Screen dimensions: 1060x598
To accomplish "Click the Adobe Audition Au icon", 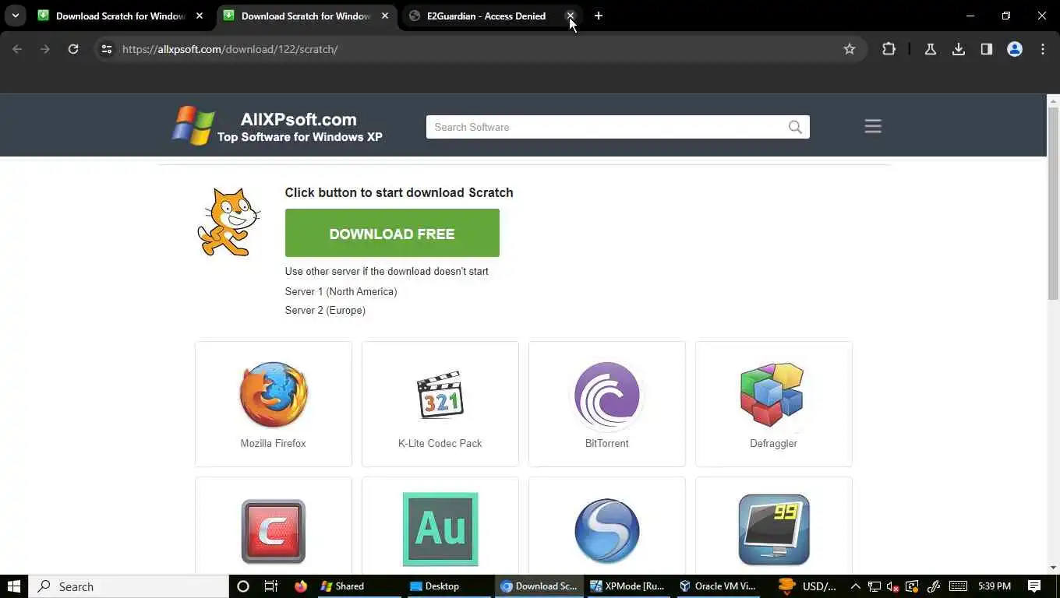I will coord(440,529).
